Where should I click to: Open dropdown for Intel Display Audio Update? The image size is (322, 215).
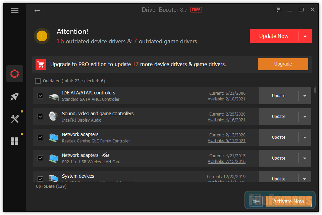[x=305, y=117]
